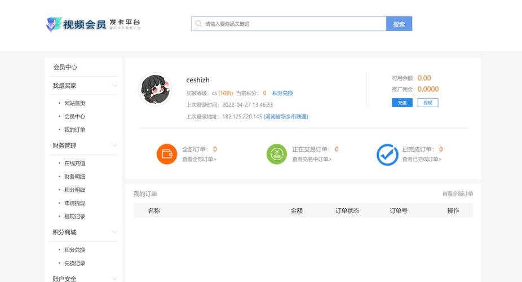Select 申请提现 in the sidebar
522x282 pixels.
click(74, 203)
